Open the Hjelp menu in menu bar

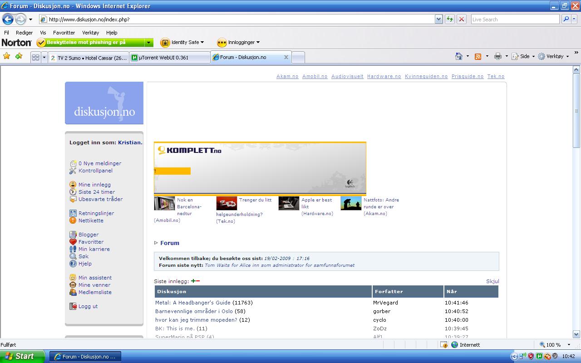click(x=112, y=33)
